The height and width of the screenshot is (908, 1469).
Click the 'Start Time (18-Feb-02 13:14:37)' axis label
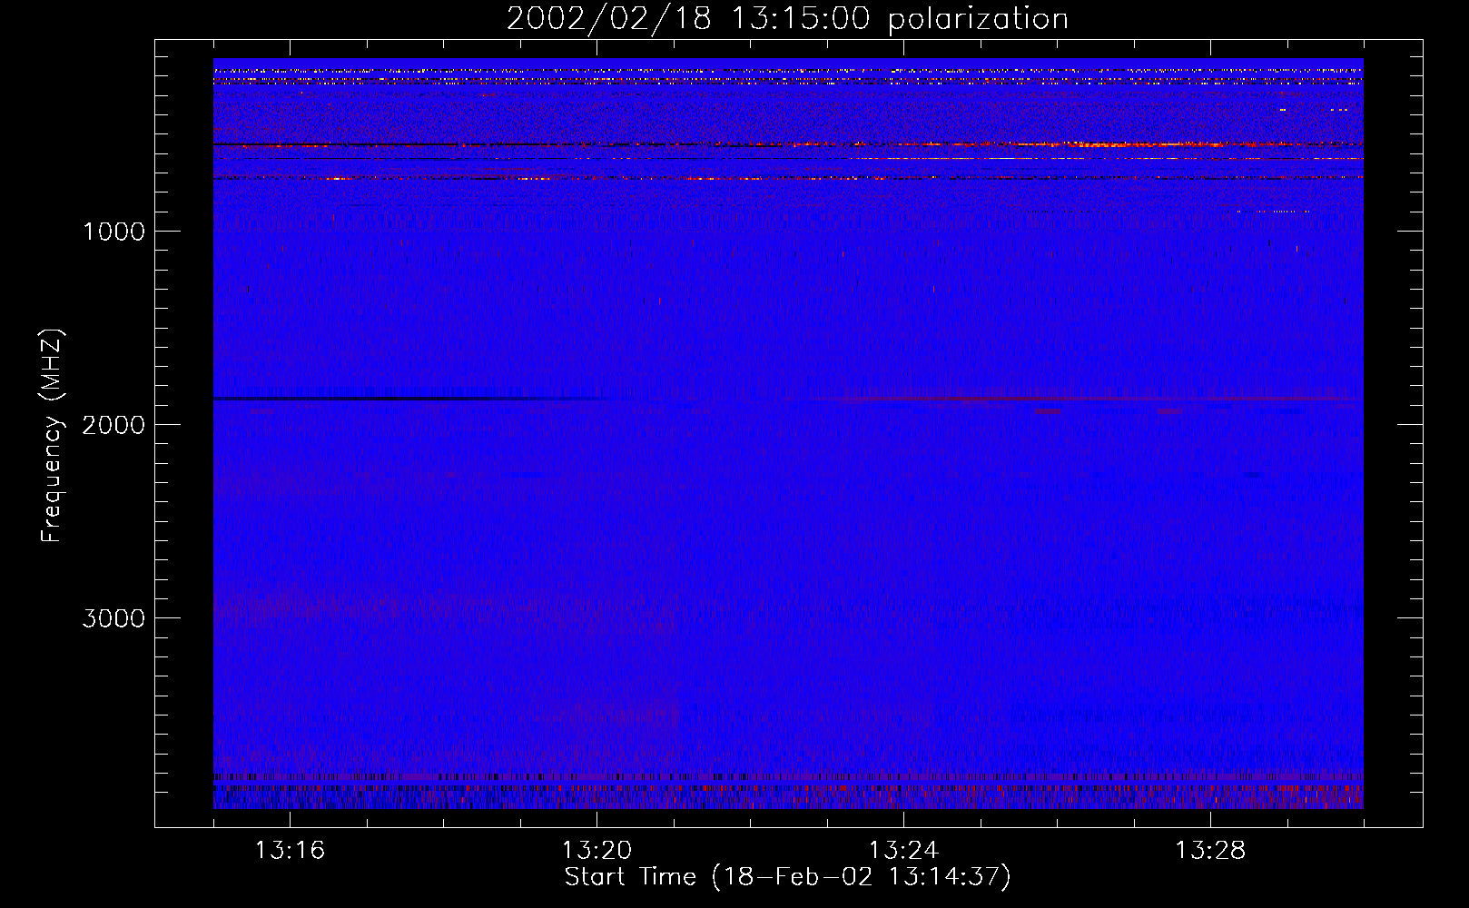click(x=787, y=877)
